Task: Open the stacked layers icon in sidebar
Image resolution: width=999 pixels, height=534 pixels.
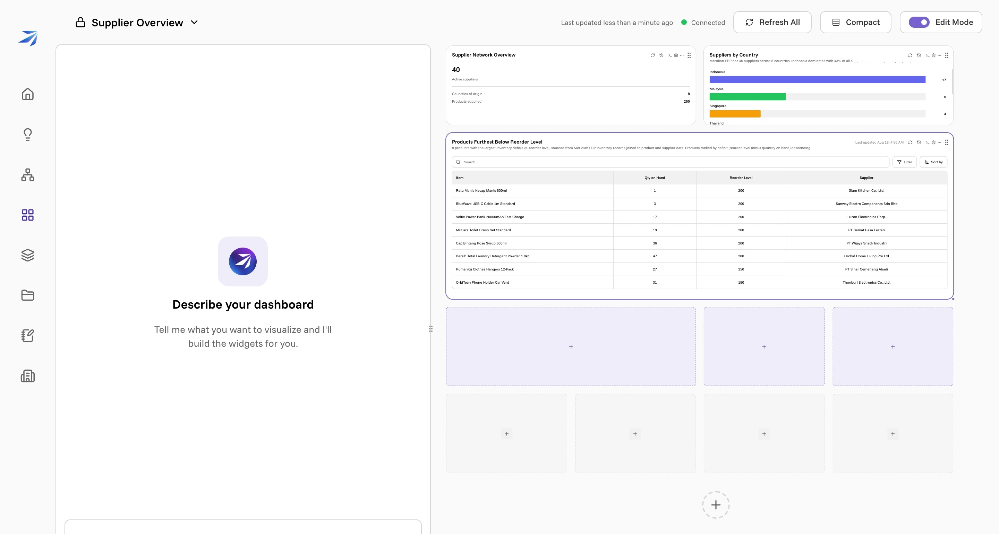Action: coord(27,255)
